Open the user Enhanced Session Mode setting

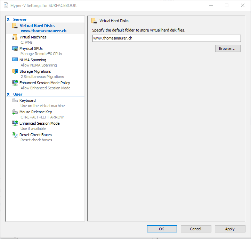pyautogui.click(x=40, y=123)
